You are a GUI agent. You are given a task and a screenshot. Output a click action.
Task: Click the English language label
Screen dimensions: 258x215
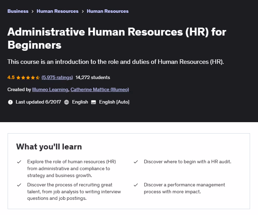(80, 102)
